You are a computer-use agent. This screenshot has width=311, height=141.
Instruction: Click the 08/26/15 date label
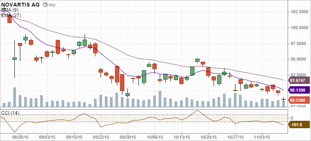coord(20,137)
